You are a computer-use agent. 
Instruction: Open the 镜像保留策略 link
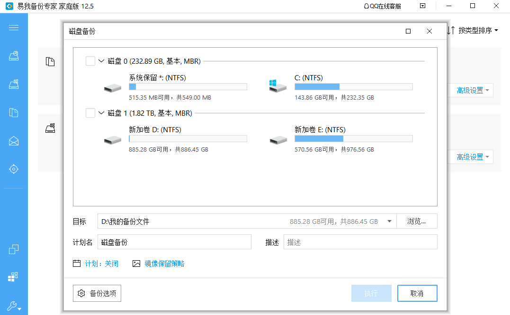[x=164, y=264]
